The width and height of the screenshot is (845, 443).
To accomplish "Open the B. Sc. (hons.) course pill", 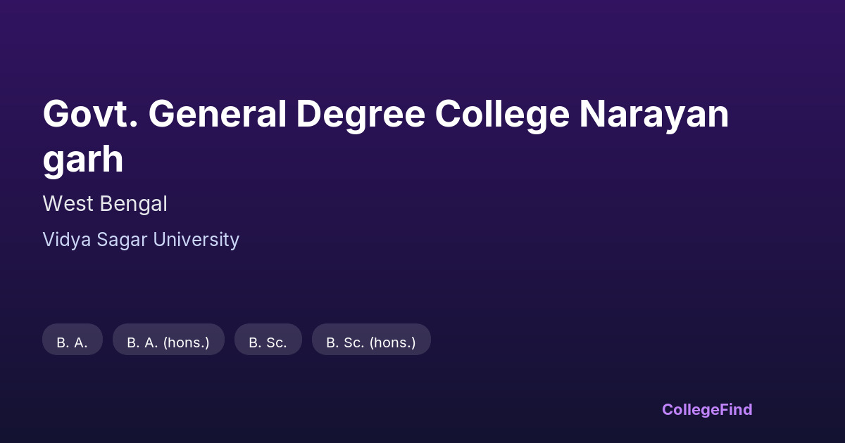I will (x=370, y=342).
